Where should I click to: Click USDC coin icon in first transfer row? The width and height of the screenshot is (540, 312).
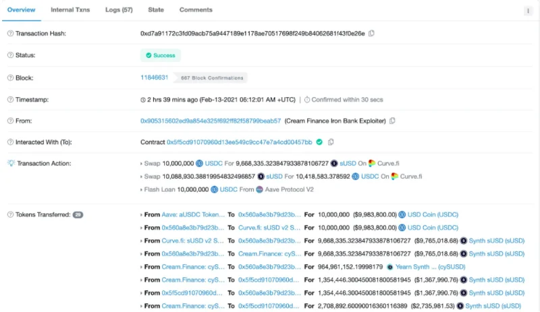pyautogui.click(x=402, y=215)
